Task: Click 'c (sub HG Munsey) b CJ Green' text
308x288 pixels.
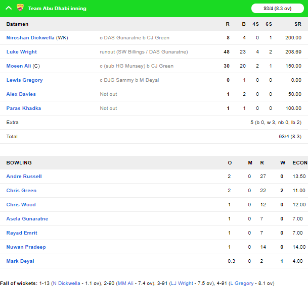Action: [x=137, y=66]
